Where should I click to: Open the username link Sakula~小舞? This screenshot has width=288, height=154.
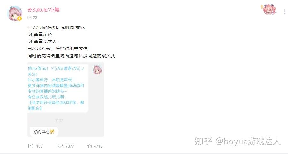coord(43,10)
